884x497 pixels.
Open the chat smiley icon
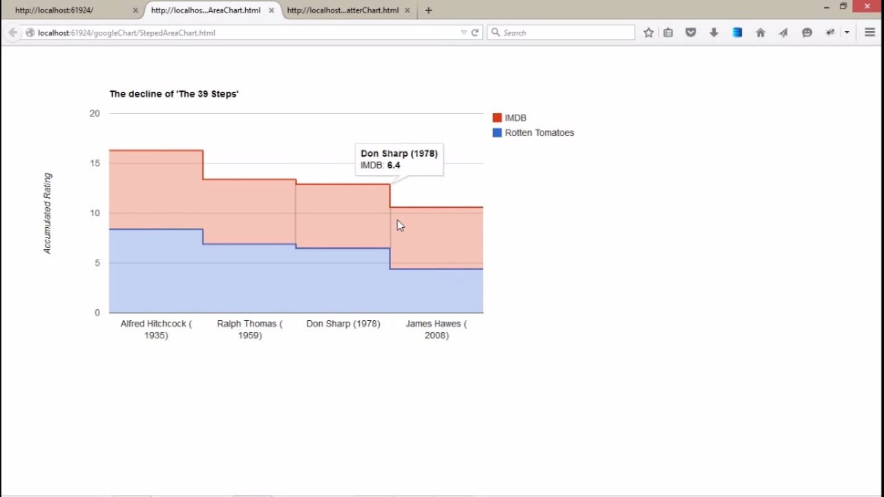click(x=807, y=32)
